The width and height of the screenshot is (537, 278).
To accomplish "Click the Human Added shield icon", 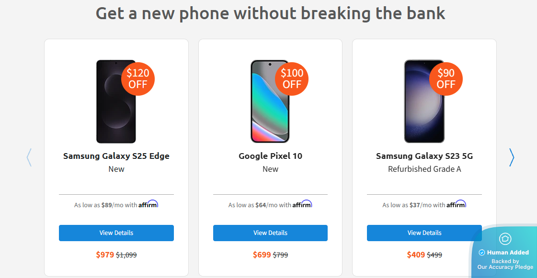I will point(505,239).
